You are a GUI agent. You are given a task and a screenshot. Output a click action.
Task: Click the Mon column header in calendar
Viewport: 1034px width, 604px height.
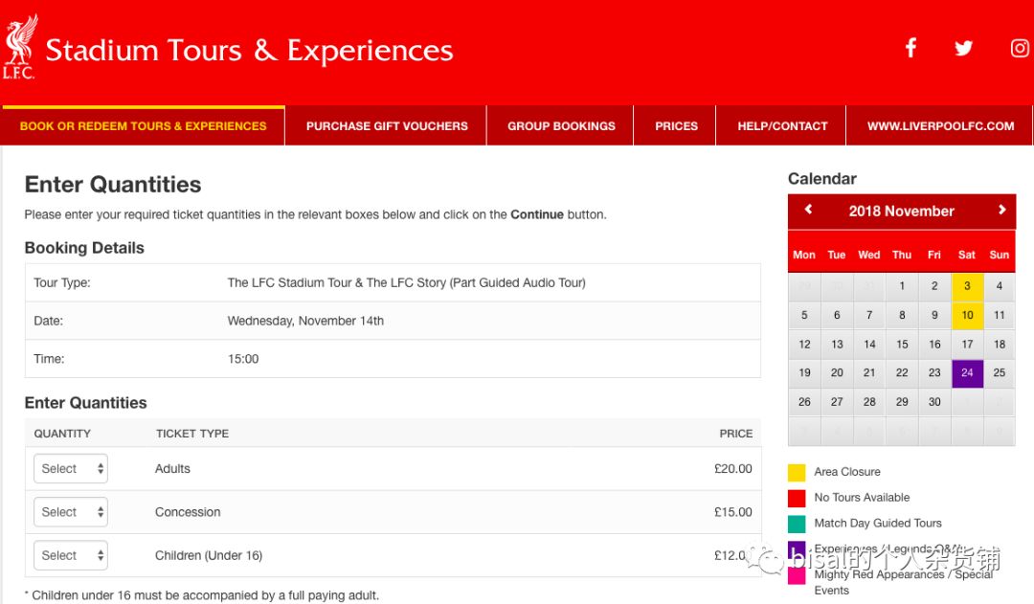(804, 255)
